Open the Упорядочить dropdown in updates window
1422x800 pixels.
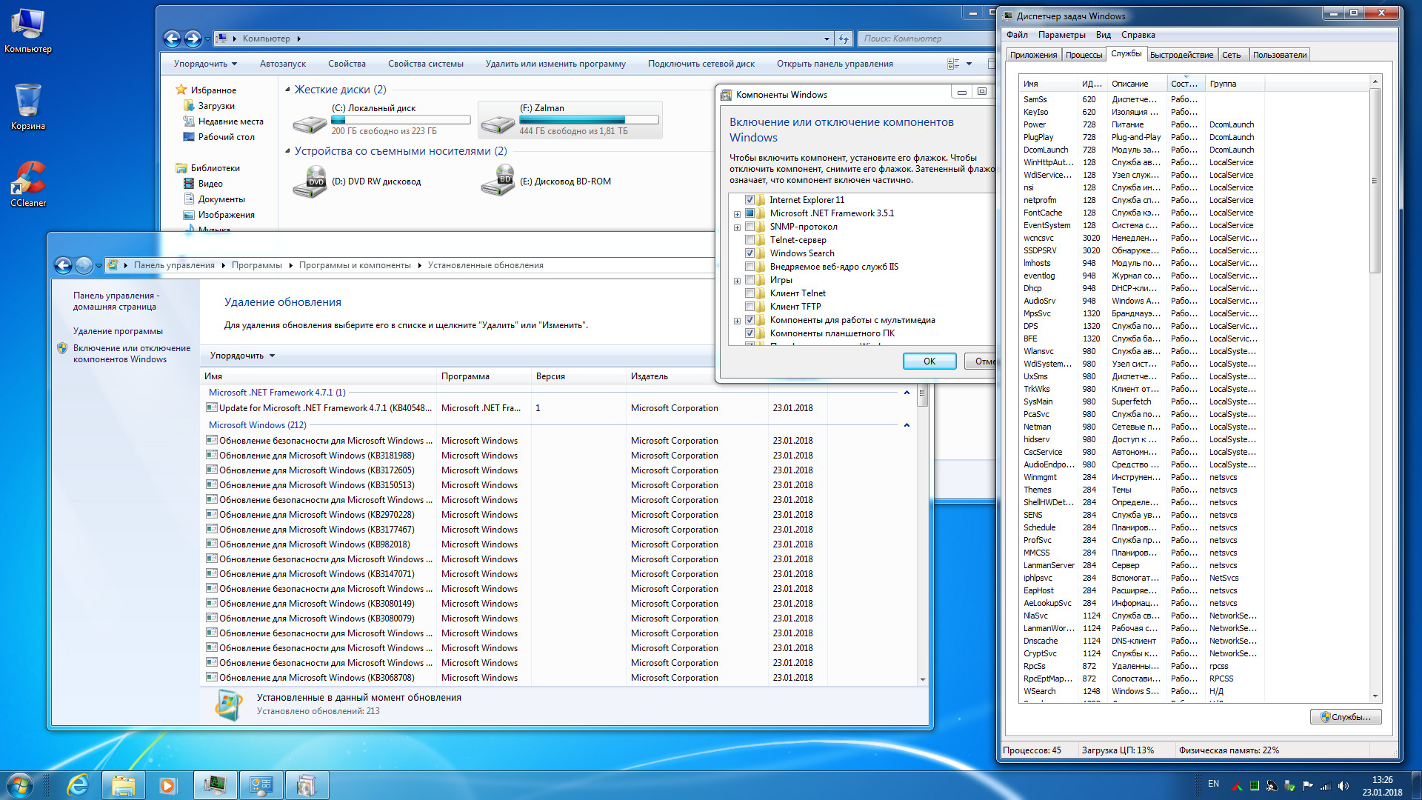(242, 356)
